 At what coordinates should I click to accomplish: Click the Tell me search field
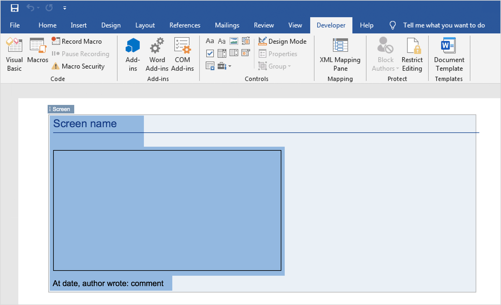click(x=444, y=25)
